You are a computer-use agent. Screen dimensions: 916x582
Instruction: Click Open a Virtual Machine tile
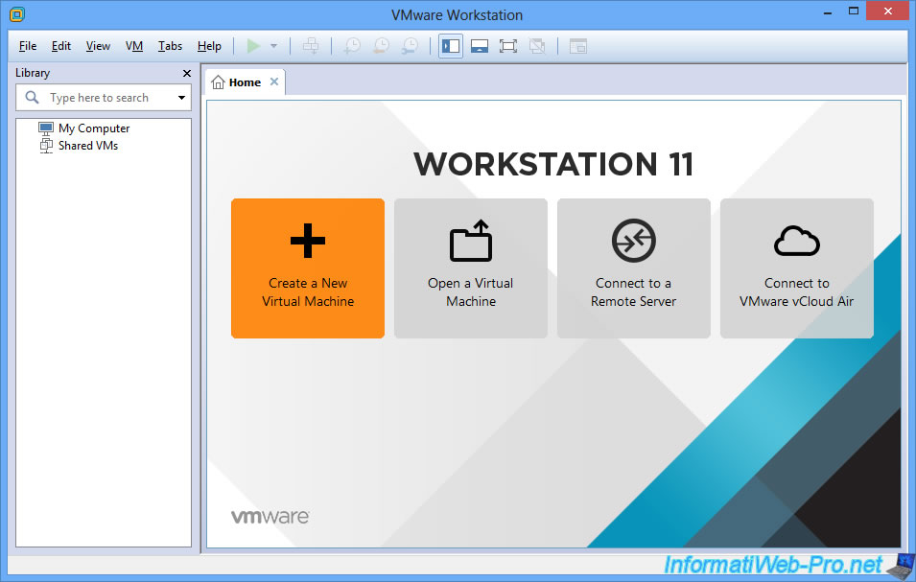(471, 268)
